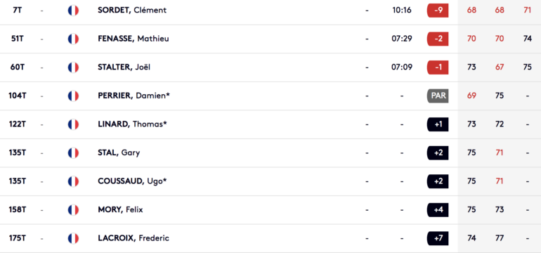Select the 10:16 tee time
Screen dimensions: 541x253
coord(402,11)
